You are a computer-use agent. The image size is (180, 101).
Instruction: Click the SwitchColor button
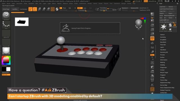(6, 72)
